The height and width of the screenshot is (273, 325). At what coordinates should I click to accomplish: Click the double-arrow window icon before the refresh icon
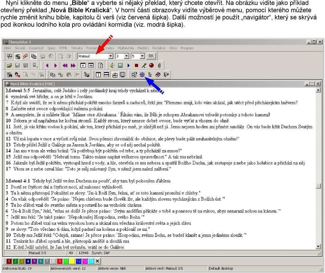pyautogui.click(x=91, y=66)
